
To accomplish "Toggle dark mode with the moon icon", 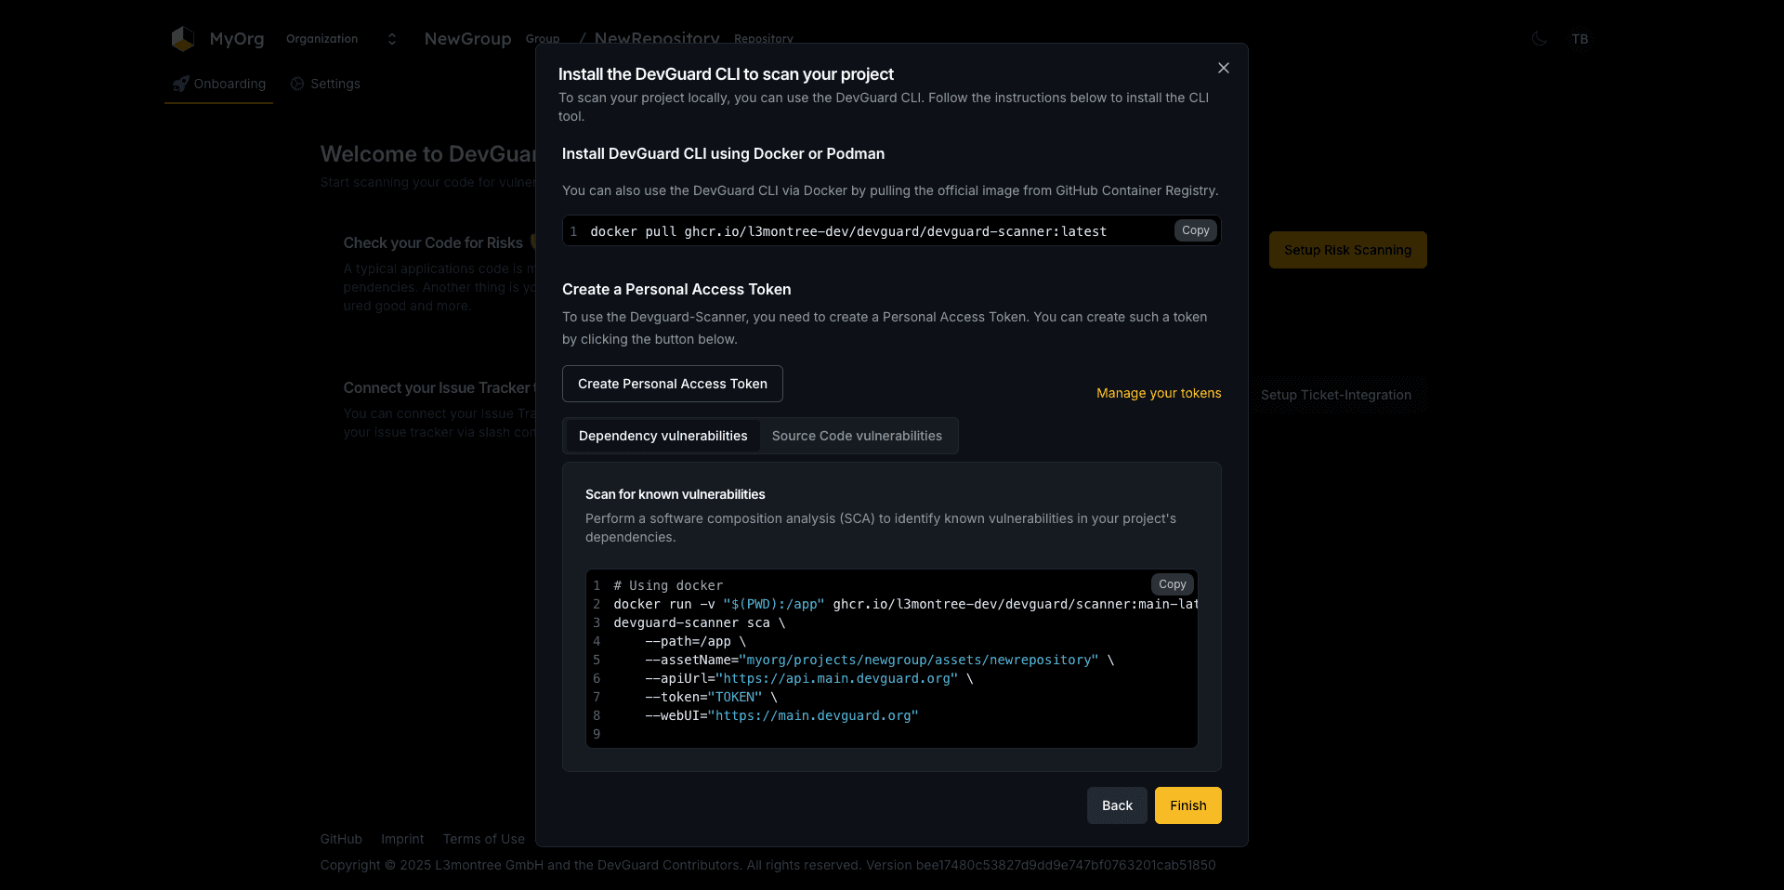I will (x=1540, y=39).
